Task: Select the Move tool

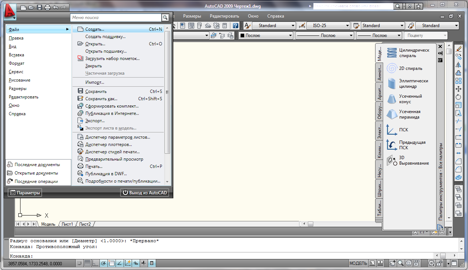Action: 458,89
